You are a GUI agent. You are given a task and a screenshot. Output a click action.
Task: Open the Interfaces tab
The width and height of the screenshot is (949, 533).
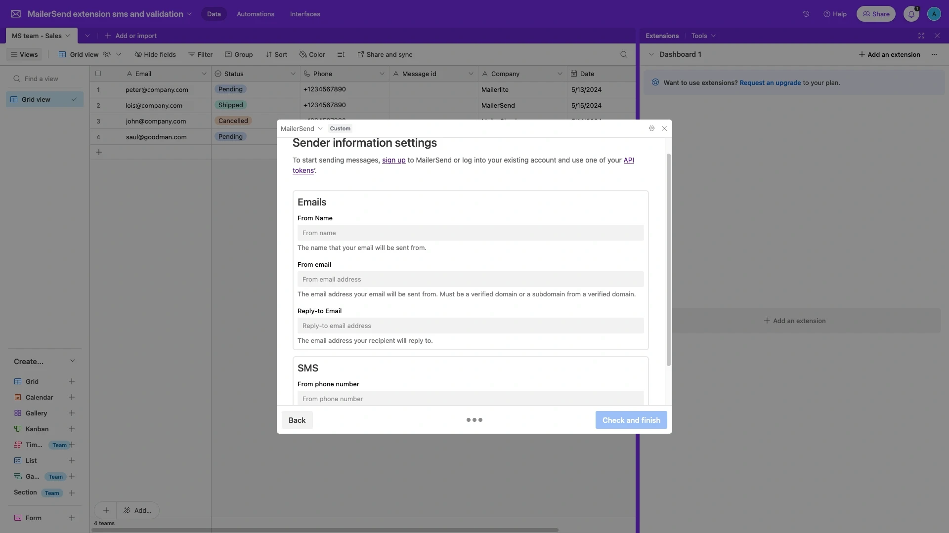pos(305,14)
